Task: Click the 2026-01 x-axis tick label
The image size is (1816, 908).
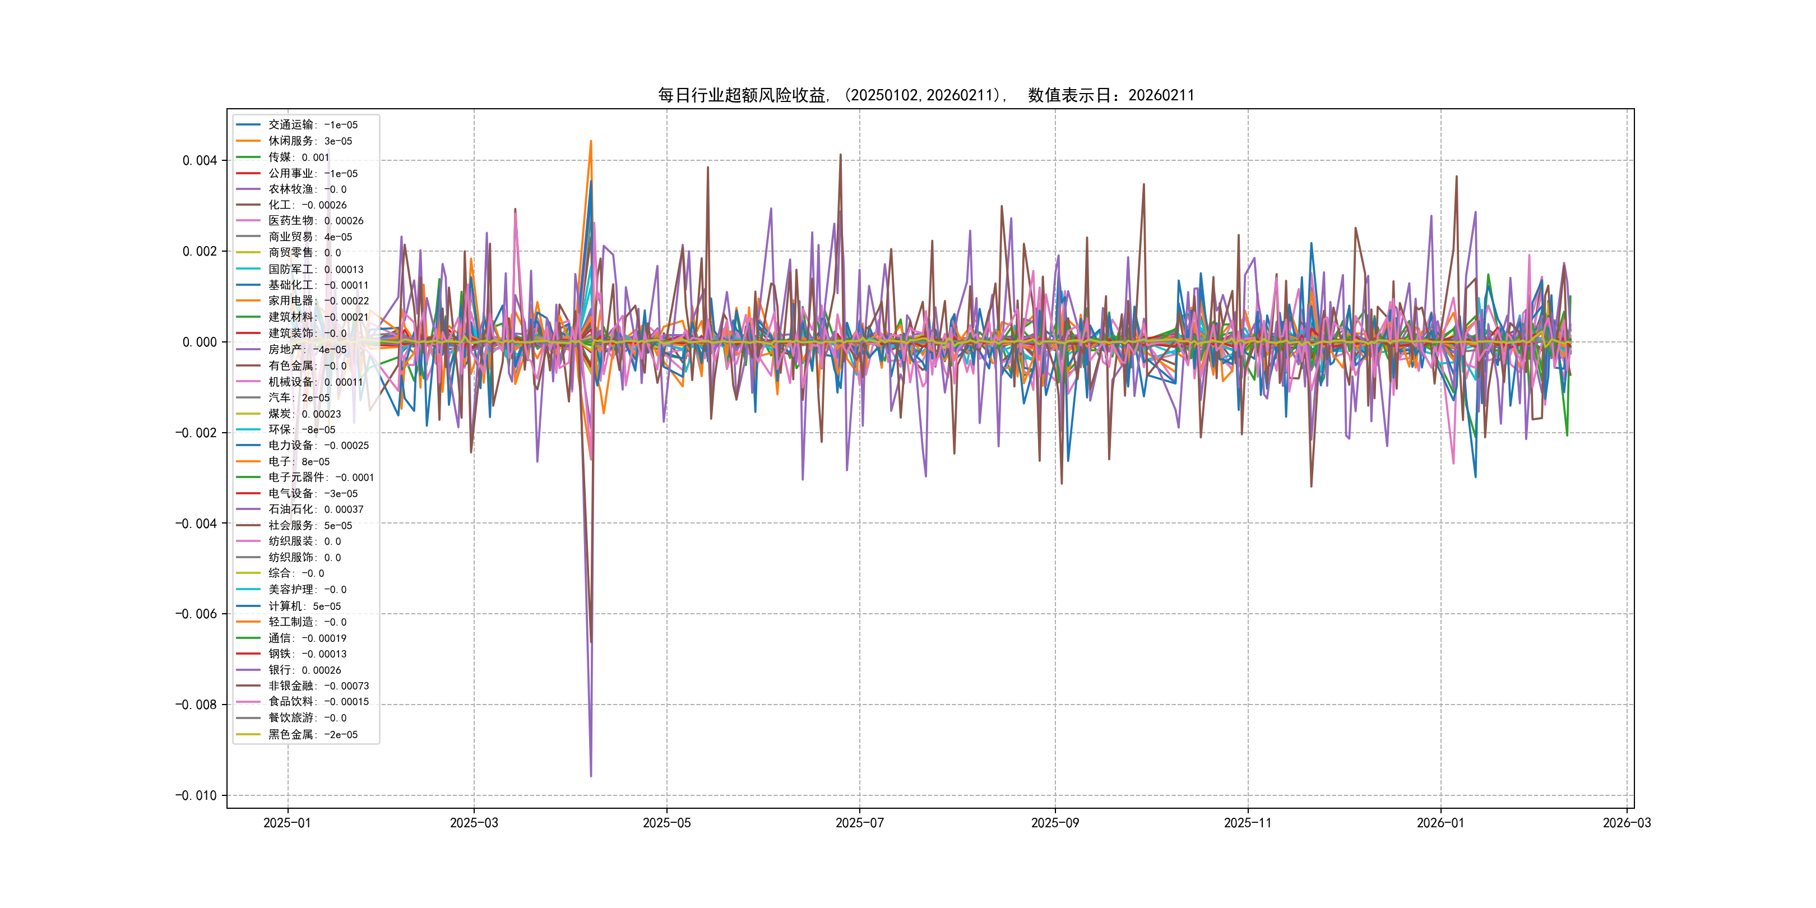Action: click(1439, 823)
